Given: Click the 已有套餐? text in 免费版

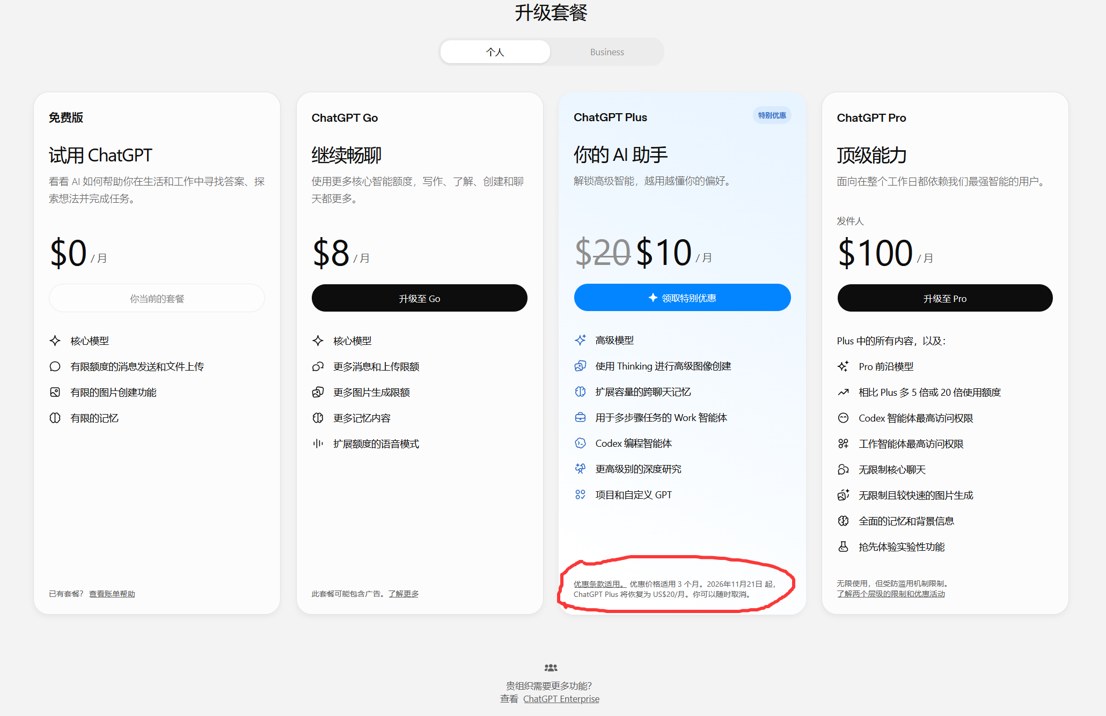Looking at the screenshot, I should pyautogui.click(x=67, y=594).
